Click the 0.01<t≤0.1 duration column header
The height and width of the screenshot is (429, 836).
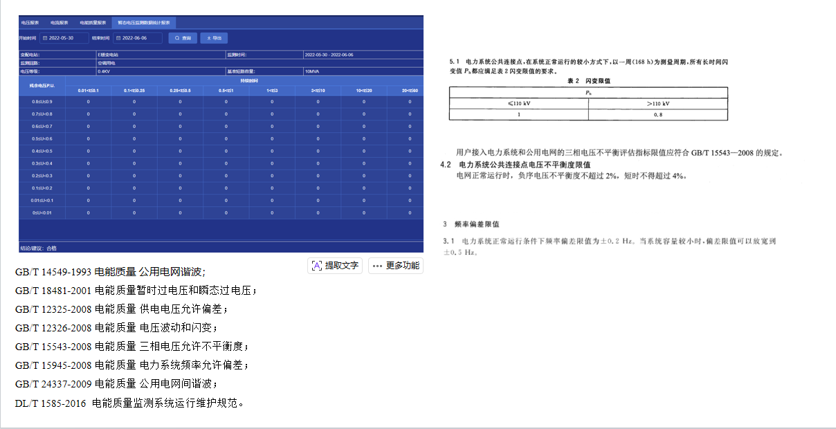tap(88, 91)
